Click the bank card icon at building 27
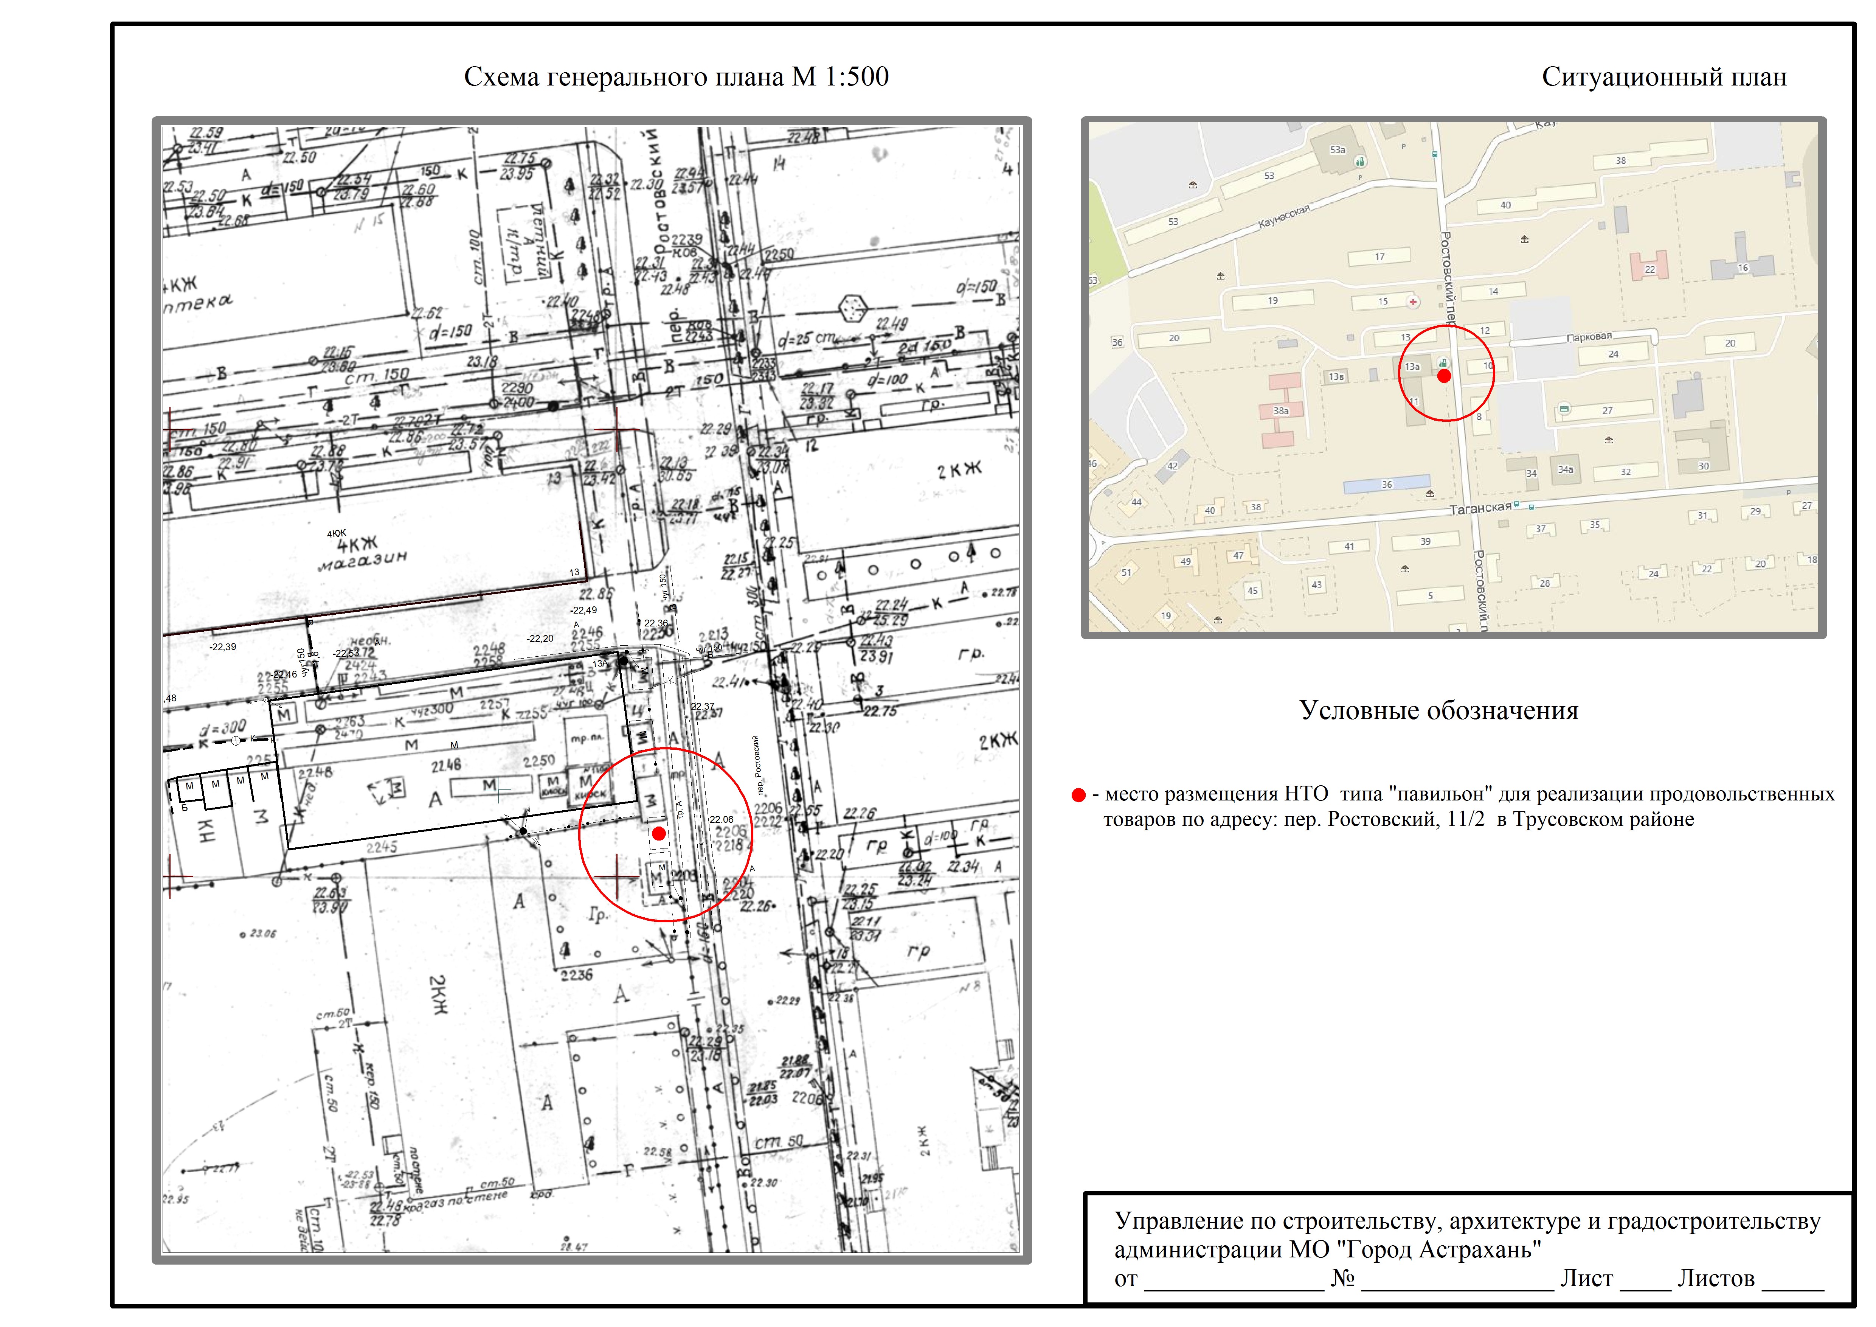Screen dimensions: 1876x1327 (1564, 409)
